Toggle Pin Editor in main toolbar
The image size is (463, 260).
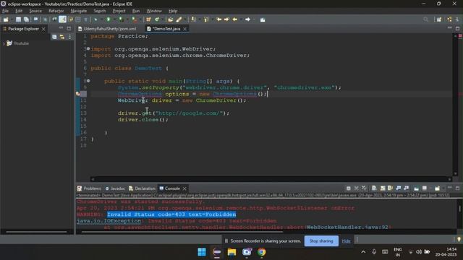click(x=263, y=19)
